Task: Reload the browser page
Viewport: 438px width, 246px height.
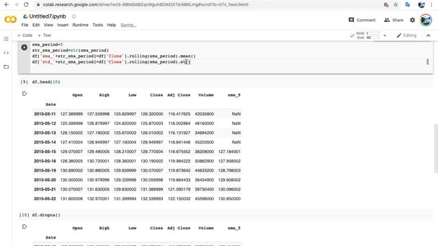Action: pyautogui.click(x=26, y=5)
